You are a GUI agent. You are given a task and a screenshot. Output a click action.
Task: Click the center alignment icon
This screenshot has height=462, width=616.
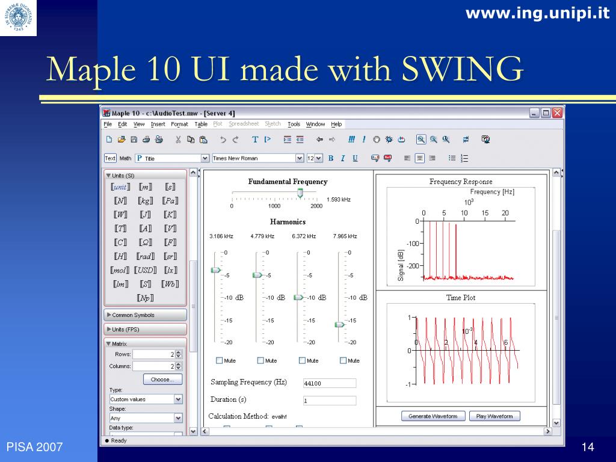(x=419, y=158)
